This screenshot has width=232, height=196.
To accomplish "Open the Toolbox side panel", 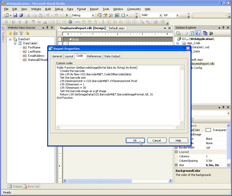I will click(3, 35).
